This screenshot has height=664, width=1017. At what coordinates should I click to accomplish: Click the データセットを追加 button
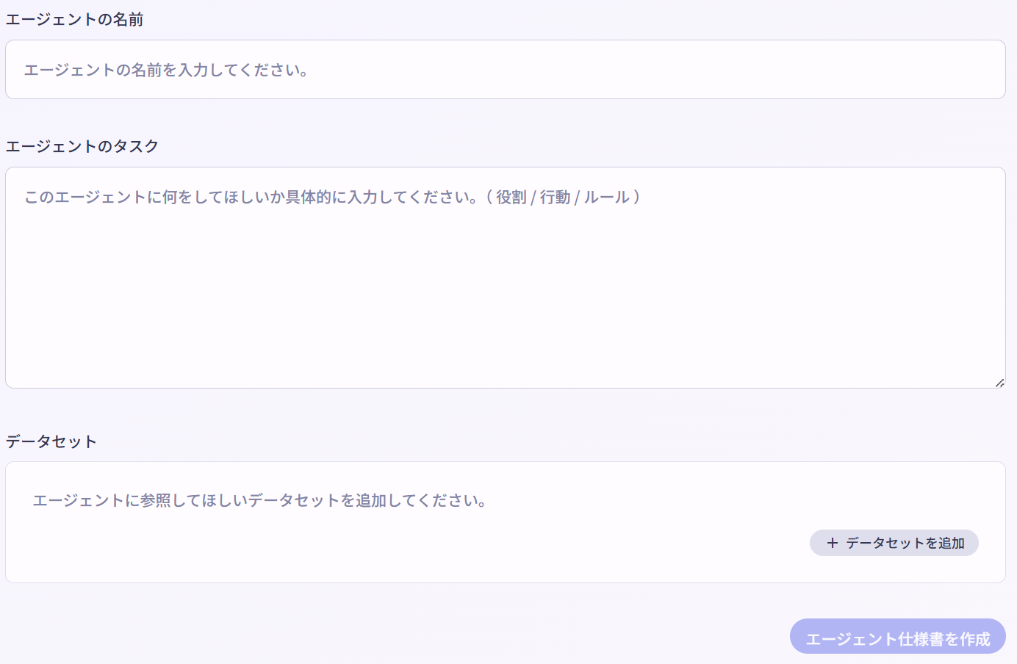pyautogui.click(x=894, y=543)
